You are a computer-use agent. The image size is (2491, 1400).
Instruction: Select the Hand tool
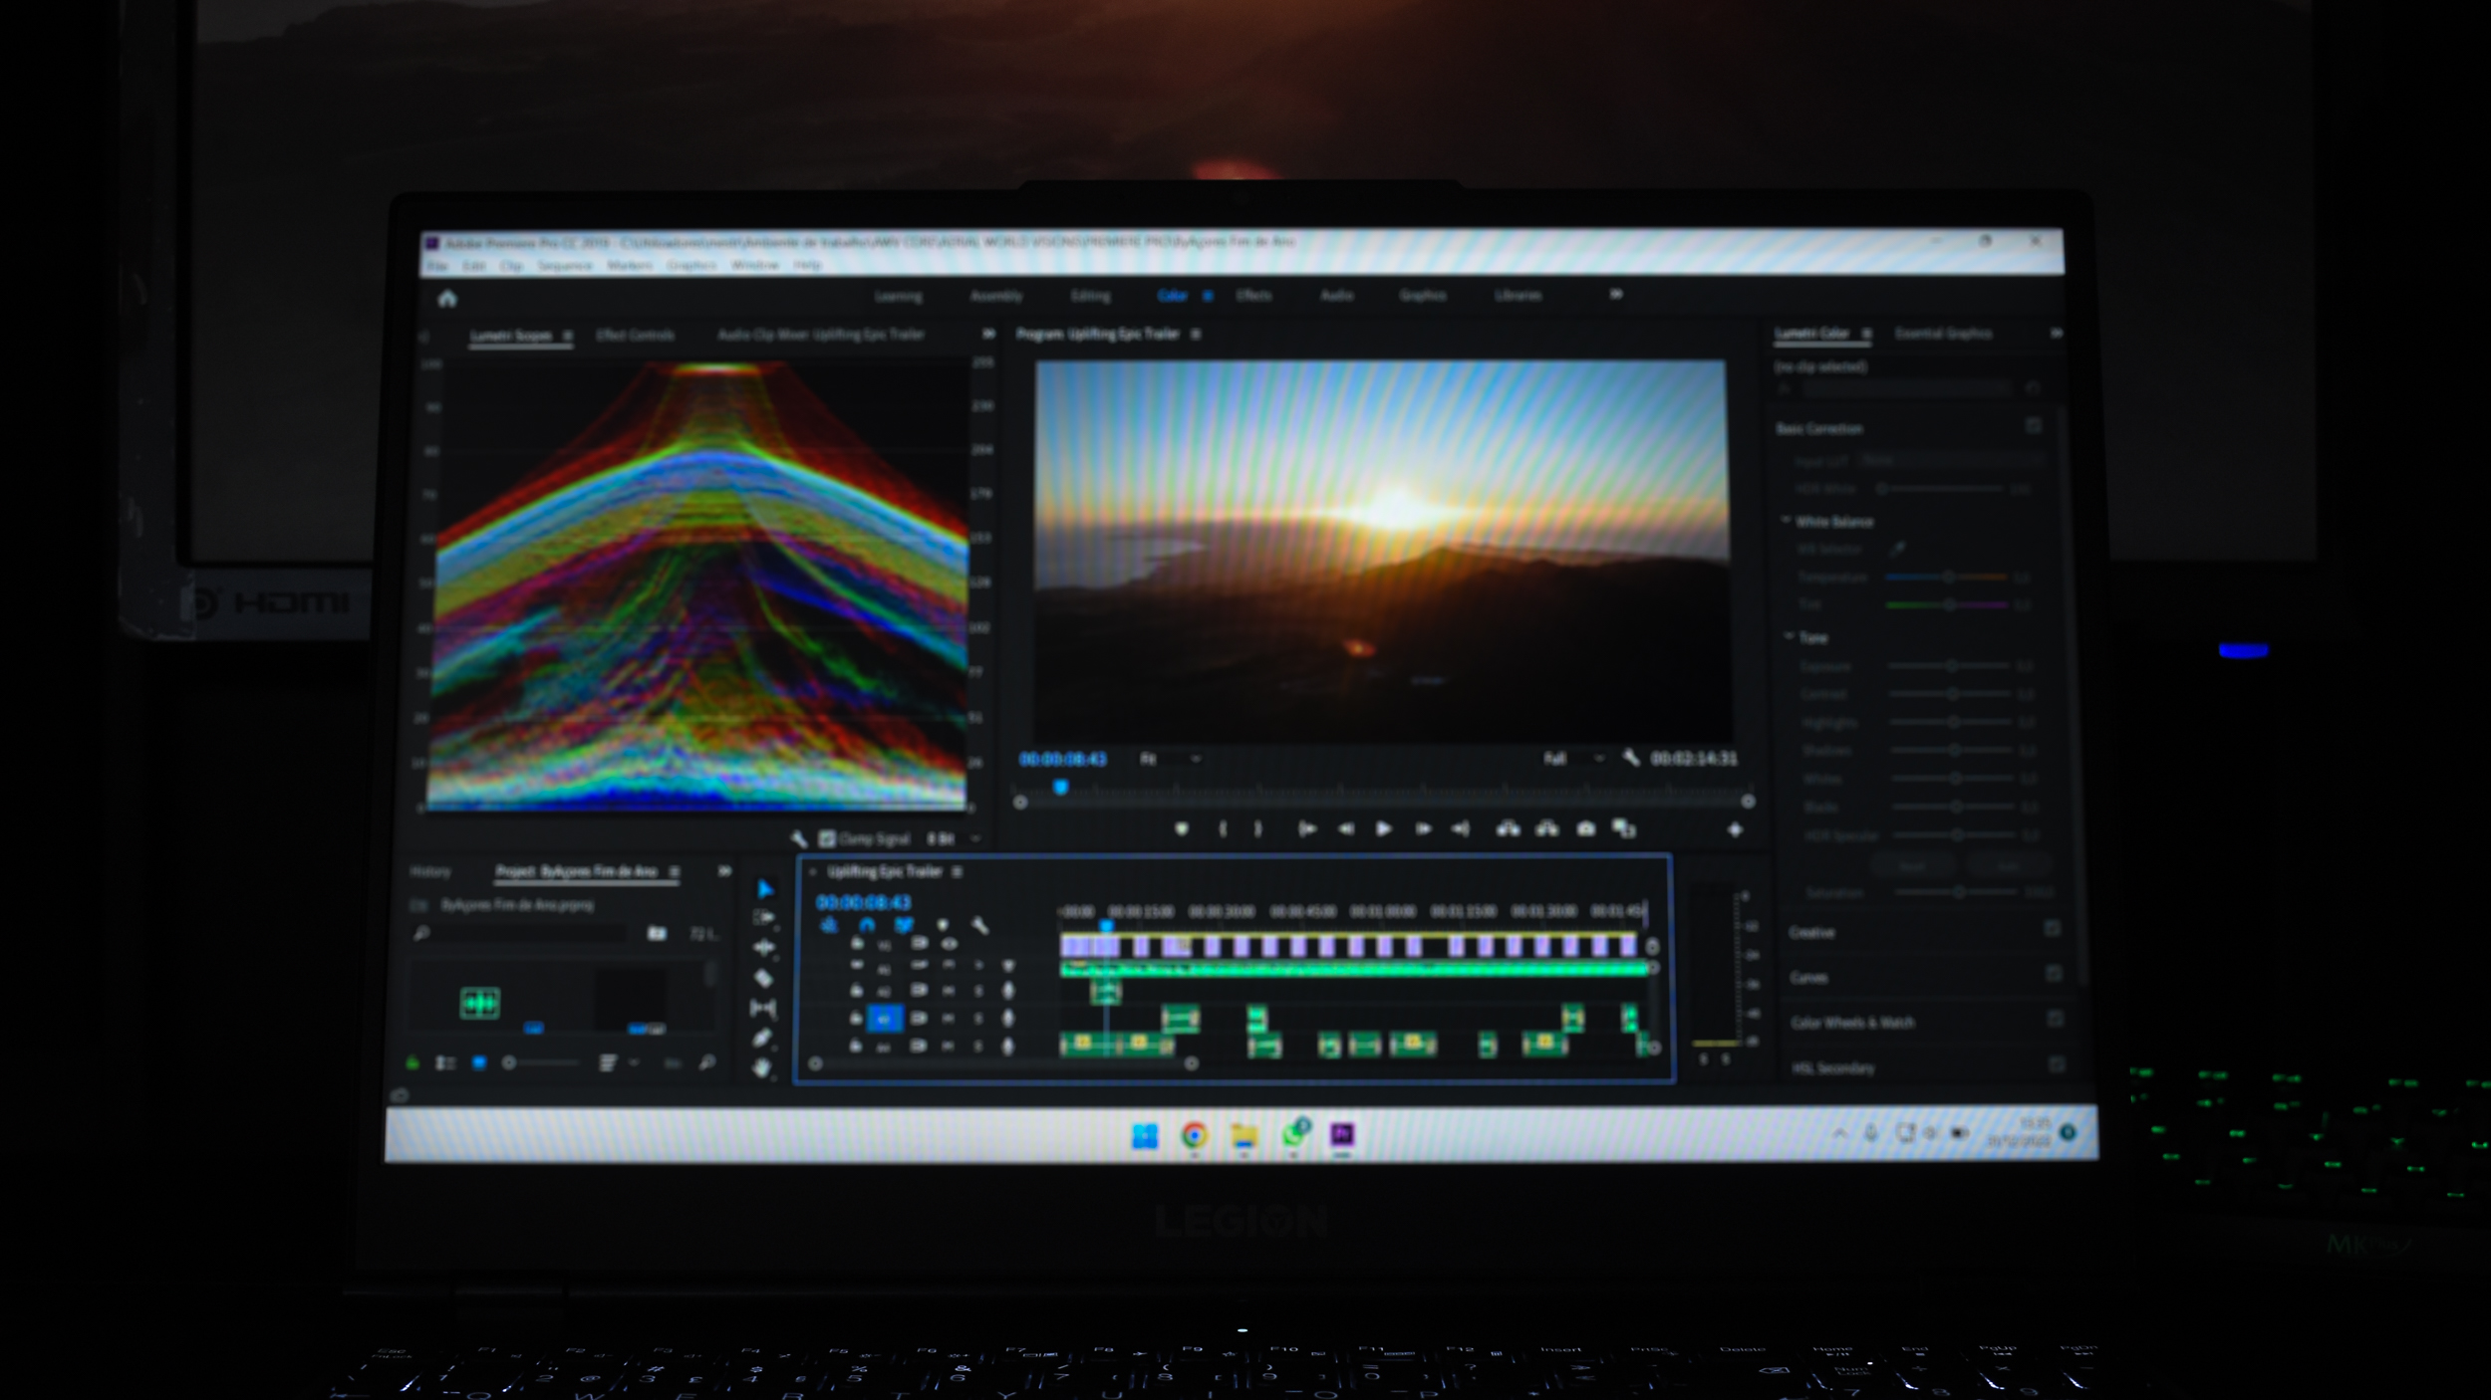[x=762, y=1068]
